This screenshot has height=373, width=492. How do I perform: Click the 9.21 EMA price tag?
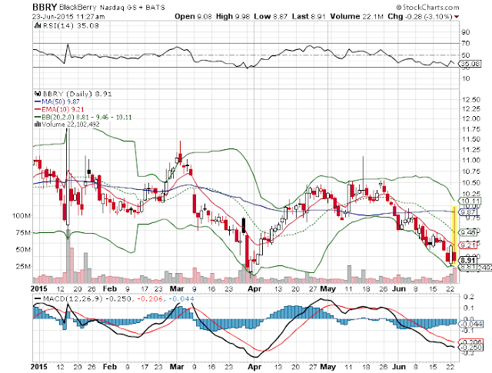(x=468, y=245)
